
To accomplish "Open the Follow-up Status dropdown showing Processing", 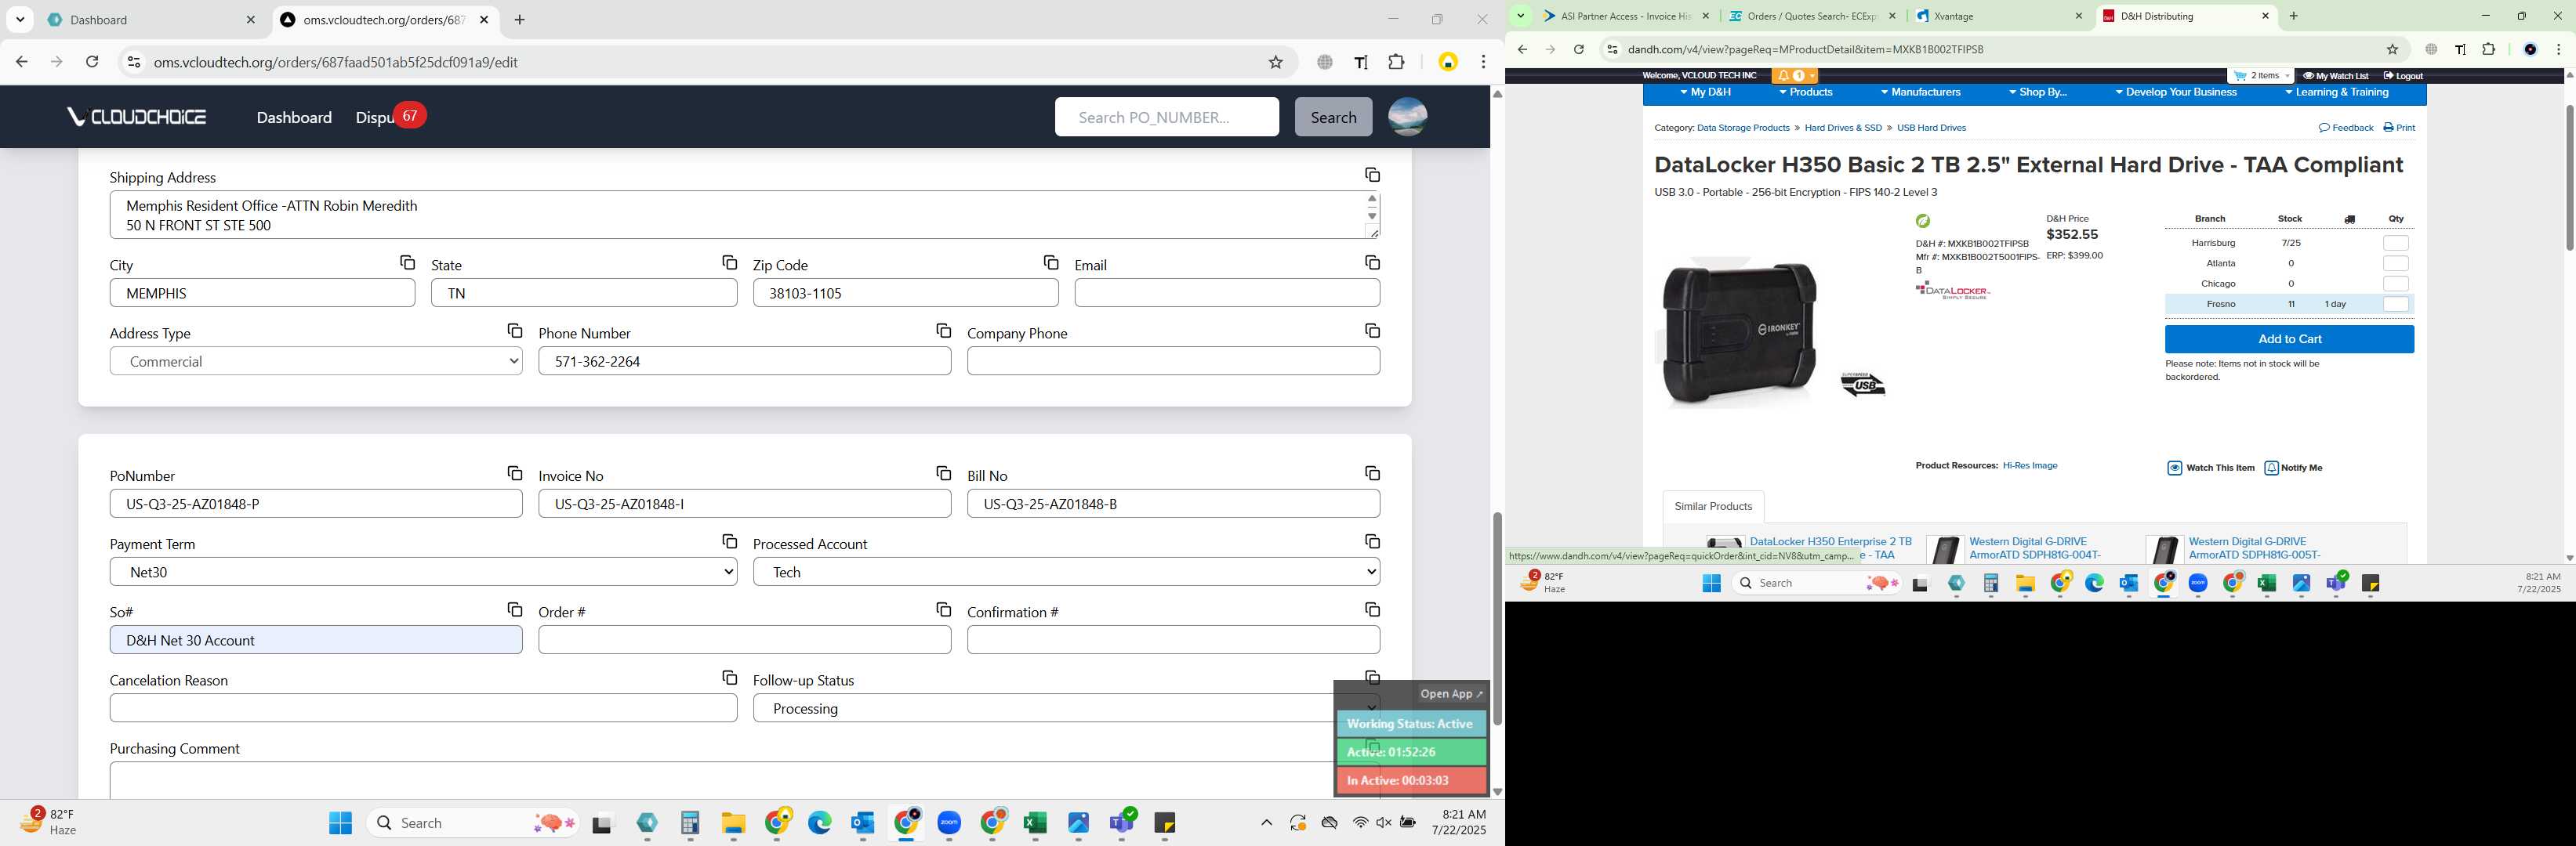I will point(1066,709).
